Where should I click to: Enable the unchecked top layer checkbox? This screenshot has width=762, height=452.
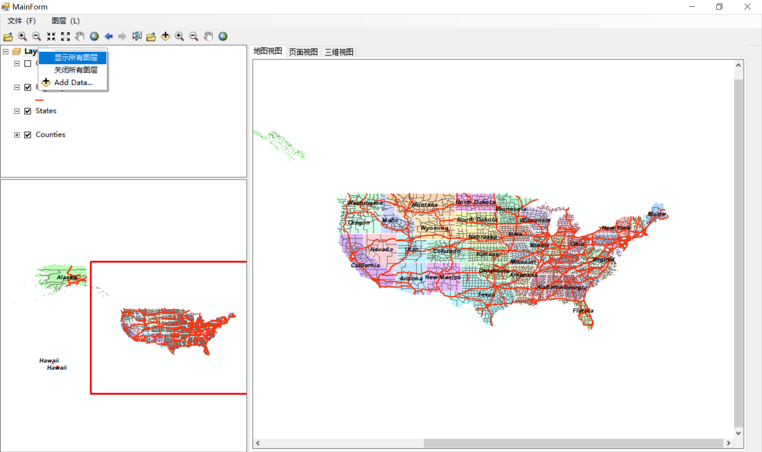pos(28,63)
